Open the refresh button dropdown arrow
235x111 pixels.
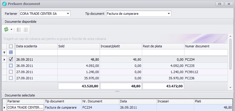click(x=11, y=30)
